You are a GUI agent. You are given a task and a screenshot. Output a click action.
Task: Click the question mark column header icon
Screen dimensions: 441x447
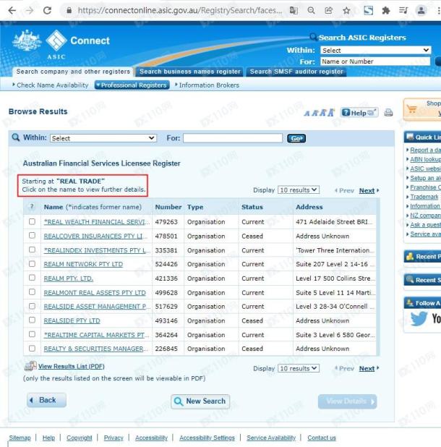[32, 206]
